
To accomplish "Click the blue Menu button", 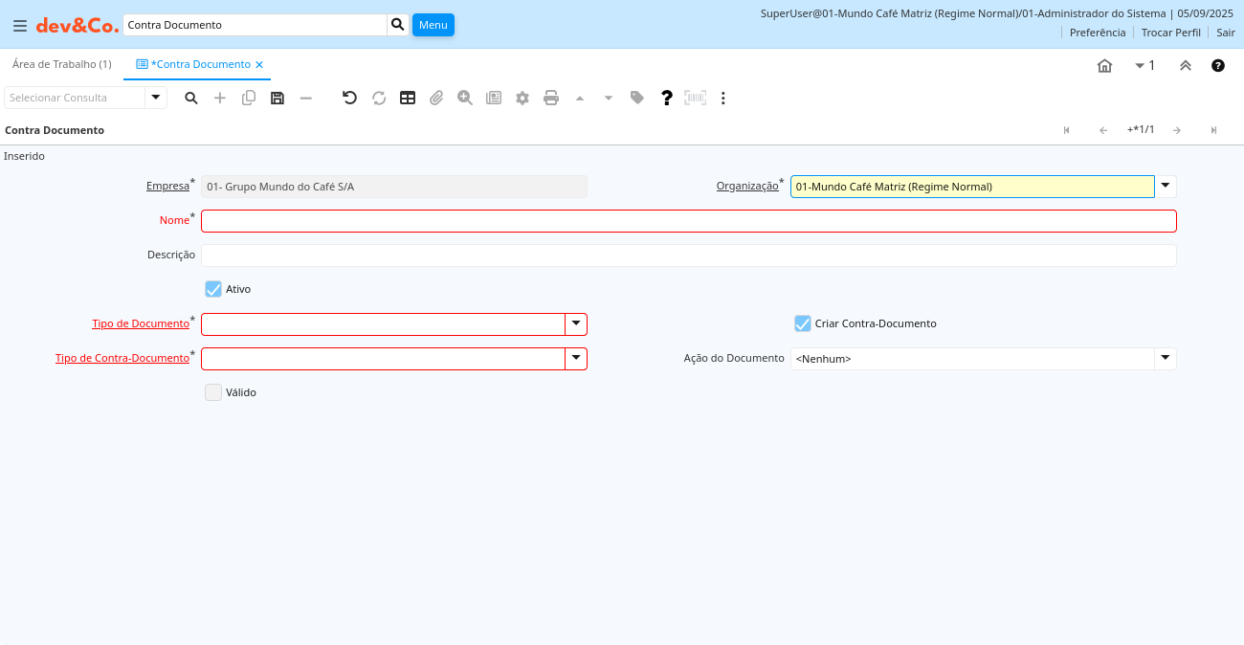I will 433,25.
